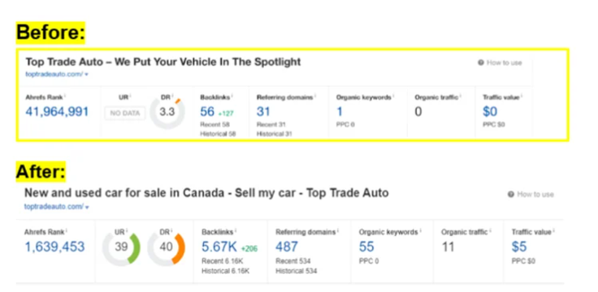Image resolution: width=598 pixels, height=292 pixels.
Task: Click Ahrefs Rank 41,964,991 value
Action: pos(57,112)
